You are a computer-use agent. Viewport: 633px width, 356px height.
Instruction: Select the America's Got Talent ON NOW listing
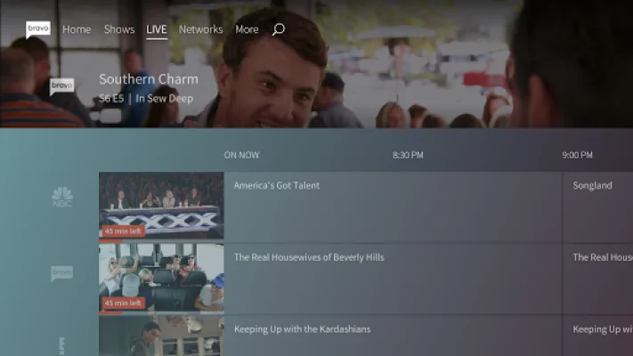(392, 206)
